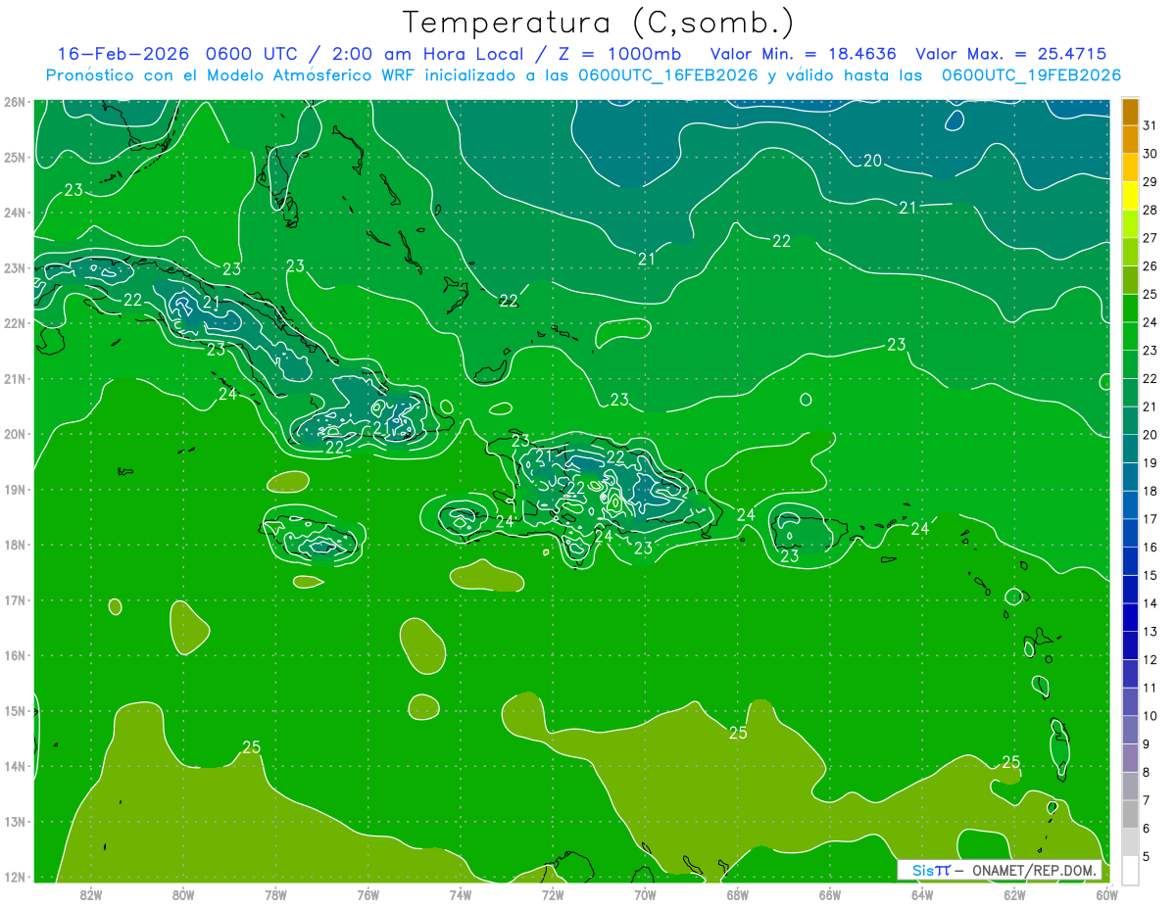The image size is (1176, 908).
Task: Select the '0600UTC_19FEB2026' valid-until time text
Action: click(1031, 75)
